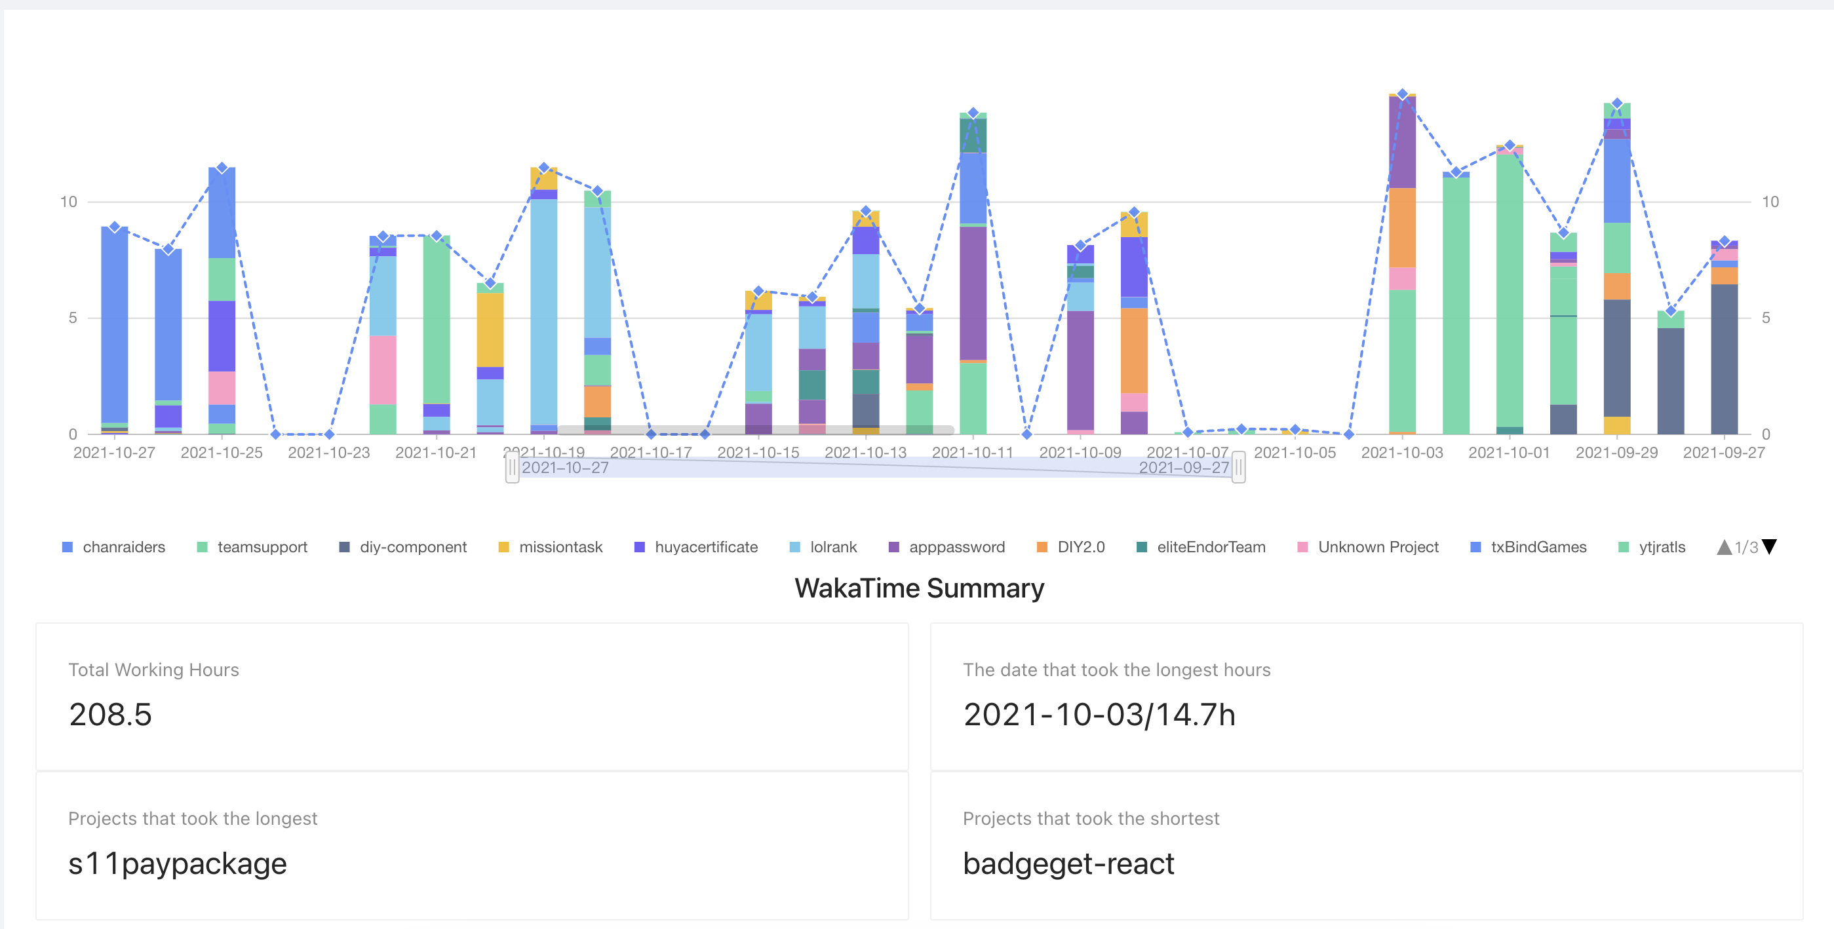The width and height of the screenshot is (1834, 929).
Task: Click the 2021-10-15 x-axis label
Action: [x=758, y=453]
